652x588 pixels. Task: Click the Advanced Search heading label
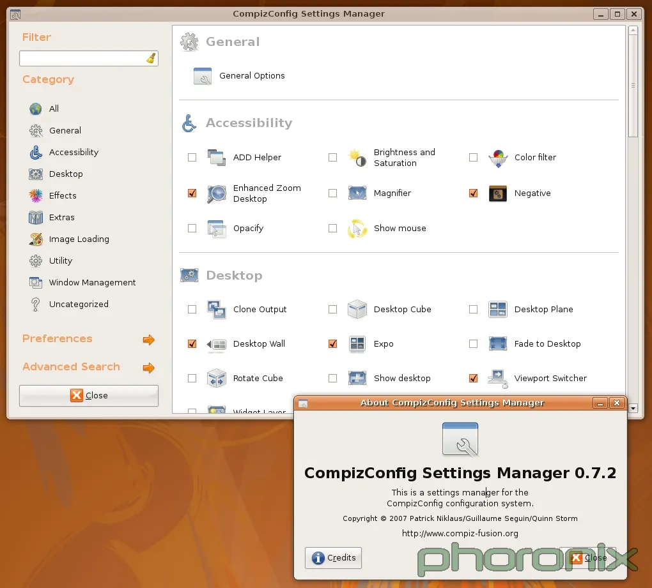pyautogui.click(x=71, y=367)
